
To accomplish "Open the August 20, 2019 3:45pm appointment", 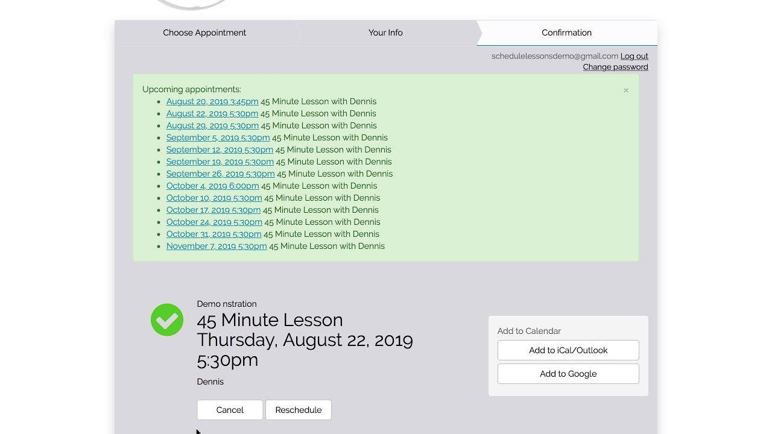I will [212, 101].
